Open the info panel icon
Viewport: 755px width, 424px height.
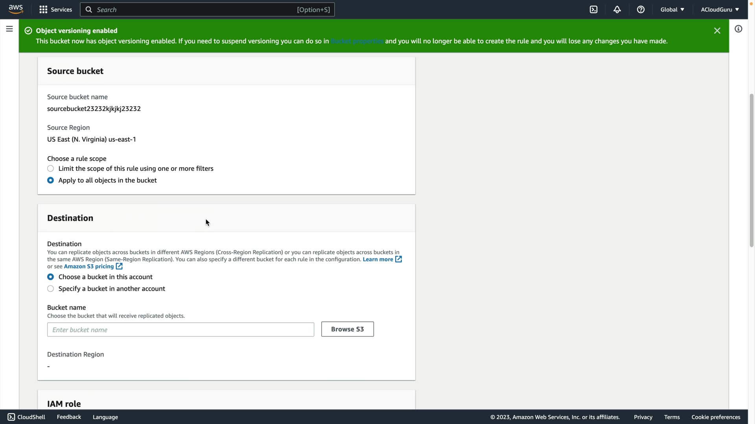click(738, 29)
